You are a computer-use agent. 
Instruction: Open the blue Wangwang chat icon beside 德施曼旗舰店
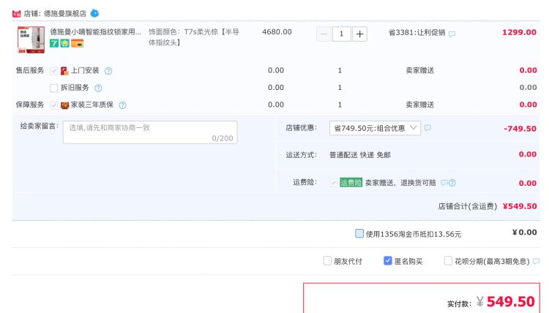click(94, 13)
